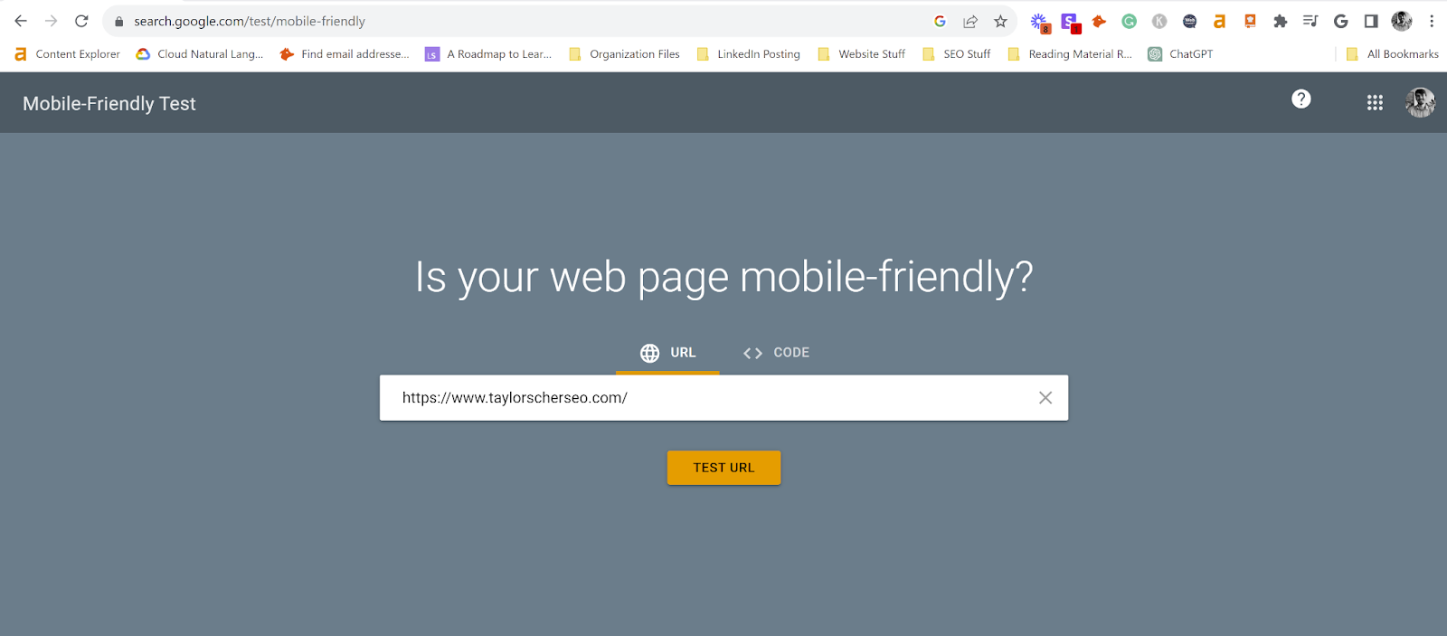The image size is (1447, 636).
Task: Open the help question mark icon
Action: [1301, 100]
